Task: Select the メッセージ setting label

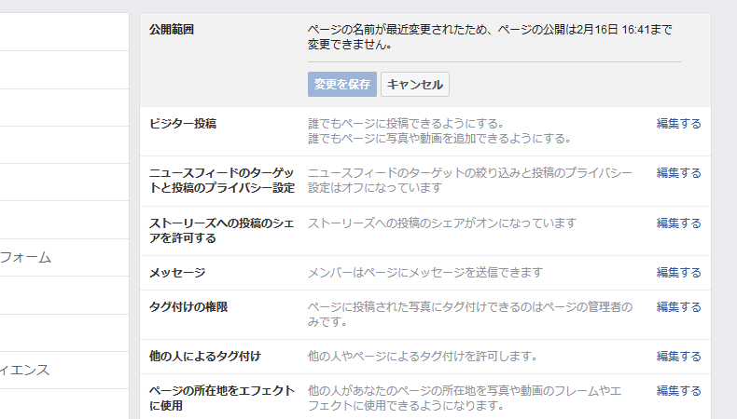Action: (177, 273)
